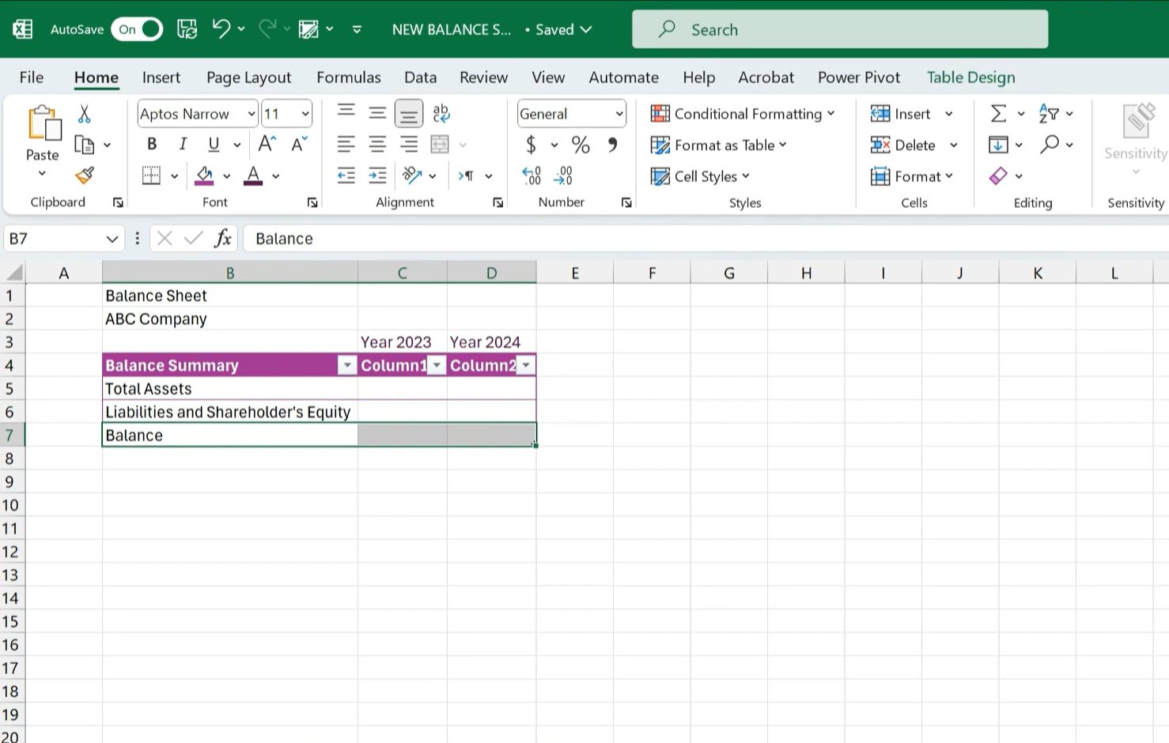Apply middle align to cells

coord(377,113)
